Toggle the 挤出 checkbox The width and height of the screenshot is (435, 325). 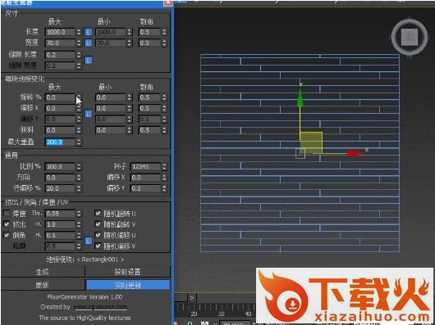7,224
